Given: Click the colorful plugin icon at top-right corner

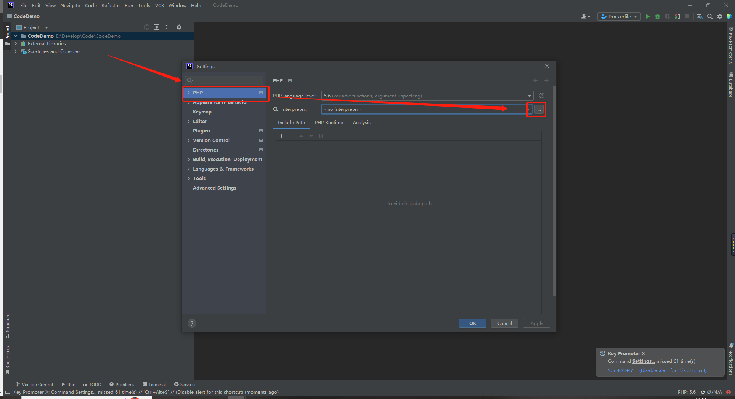Looking at the screenshot, I should tap(729, 16).
